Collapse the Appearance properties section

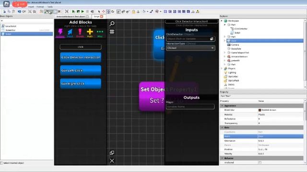pos(222,106)
